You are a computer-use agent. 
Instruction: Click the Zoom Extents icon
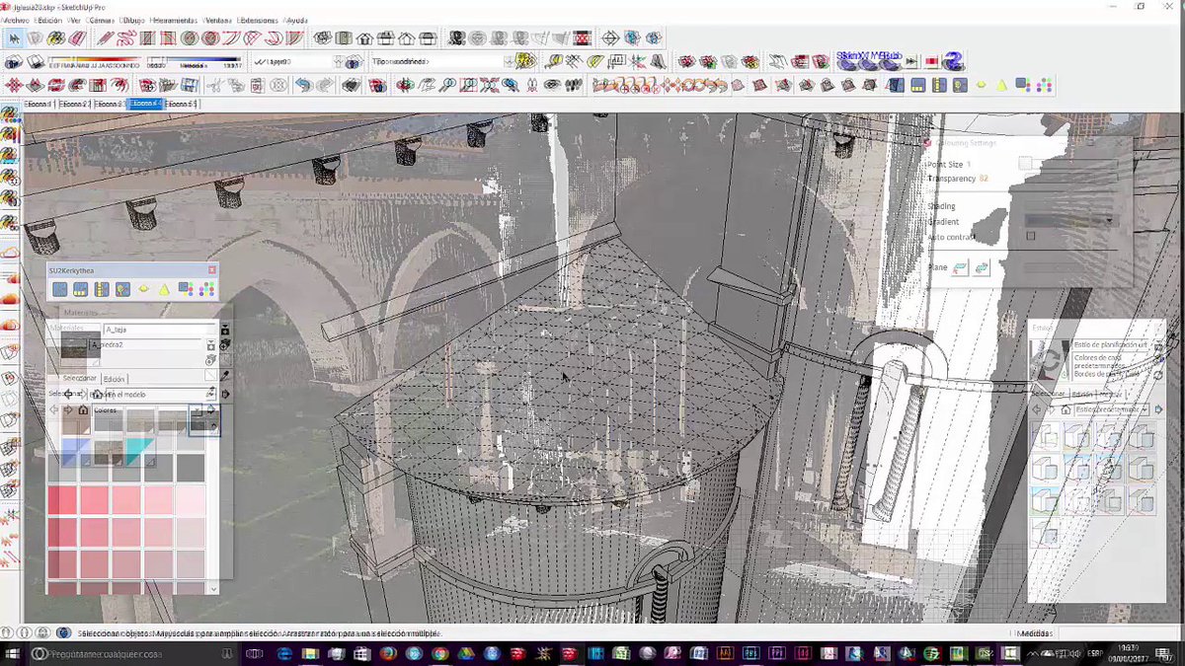click(x=490, y=86)
